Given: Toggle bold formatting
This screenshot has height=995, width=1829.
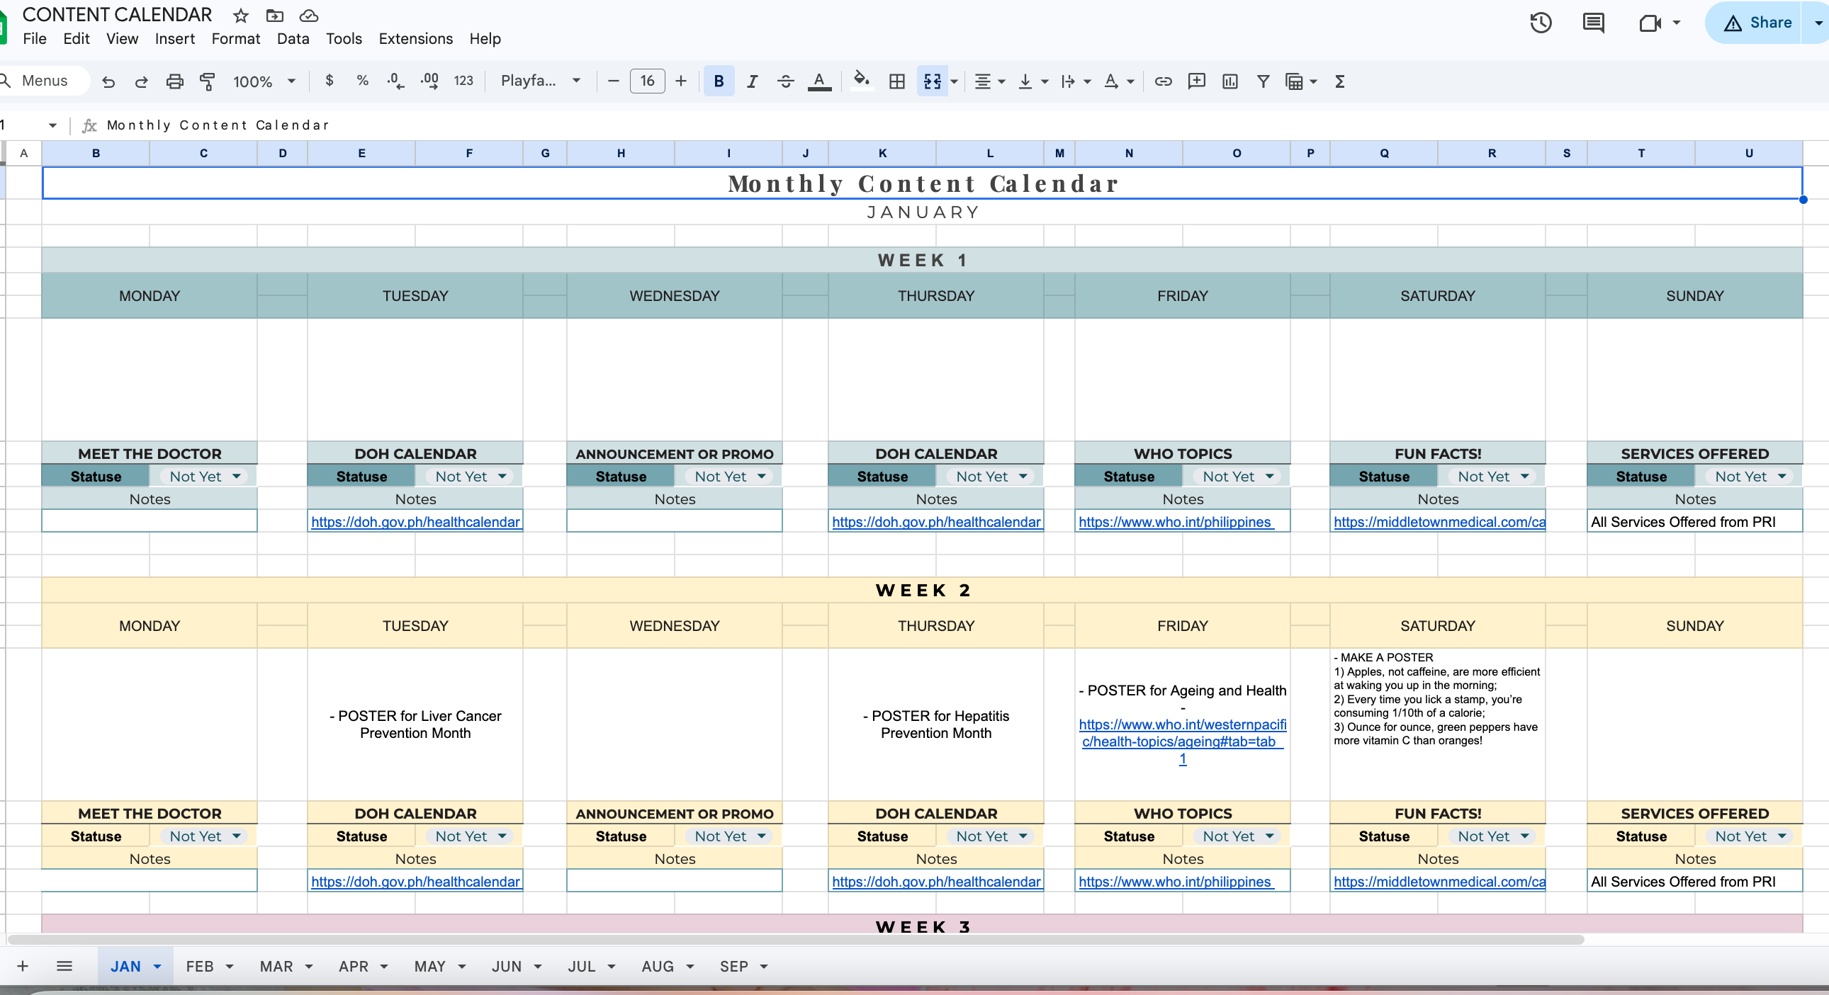Looking at the screenshot, I should (719, 81).
